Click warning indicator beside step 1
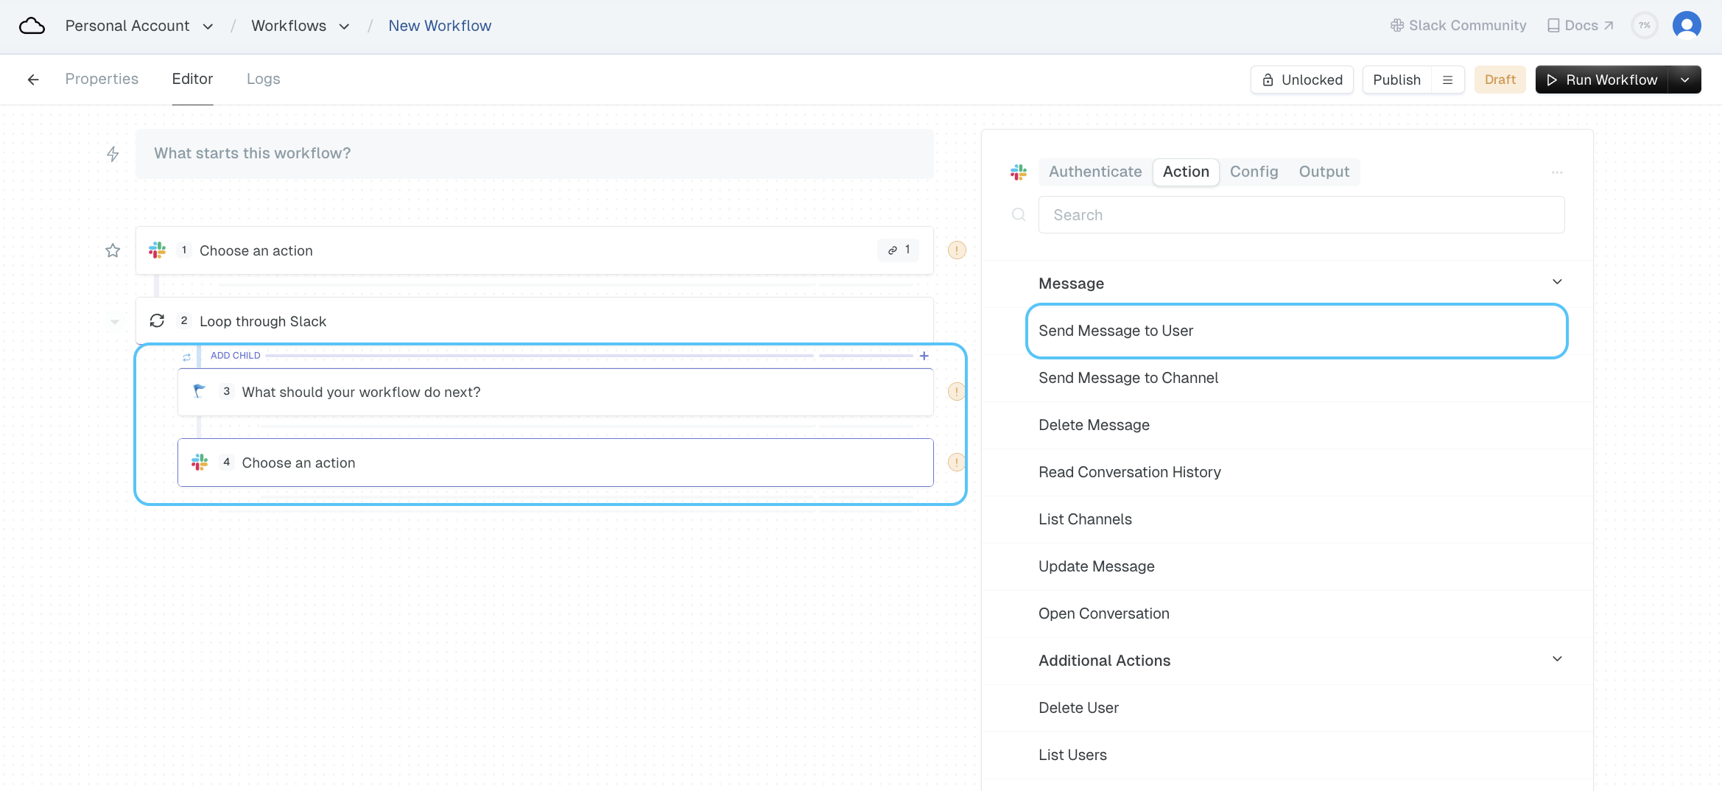The width and height of the screenshot is (1722, 791). tap(956, 250)
